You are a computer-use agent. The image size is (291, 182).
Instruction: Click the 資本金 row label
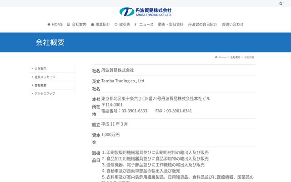click(x=96, y=139)
